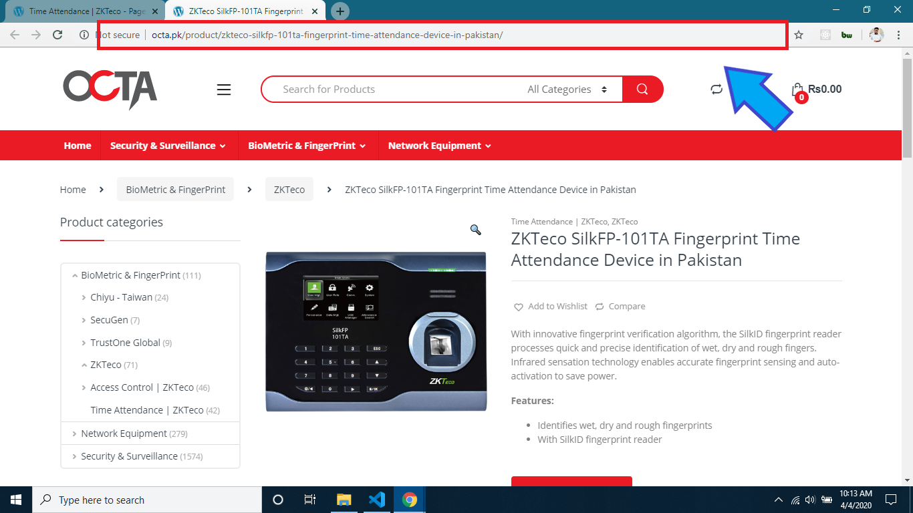The image size is (913, 513).
Task: Click the Wi-Fi network tray icon
Action: [795, 500]
